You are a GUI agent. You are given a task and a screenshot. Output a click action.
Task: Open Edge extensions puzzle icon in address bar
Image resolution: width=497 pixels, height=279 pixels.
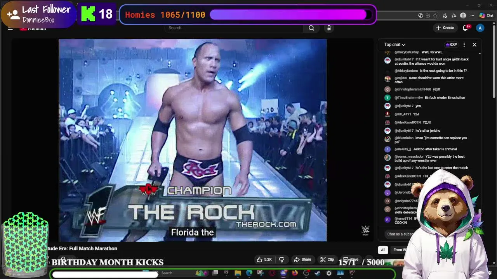(428, 15)
